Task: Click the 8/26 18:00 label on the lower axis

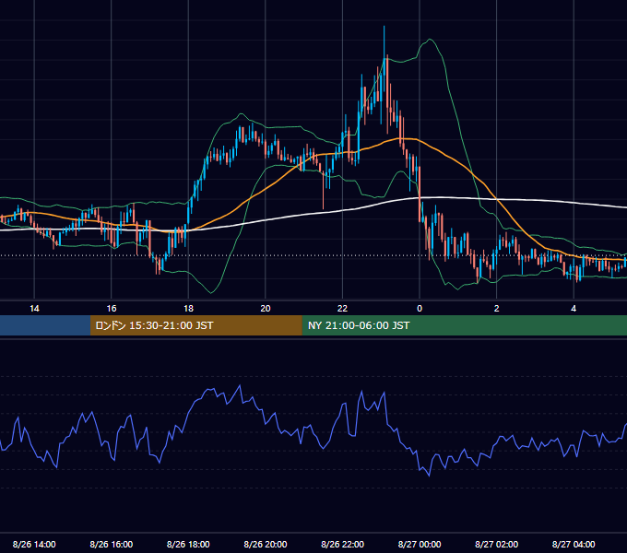Action: click(x=188, y=544)
